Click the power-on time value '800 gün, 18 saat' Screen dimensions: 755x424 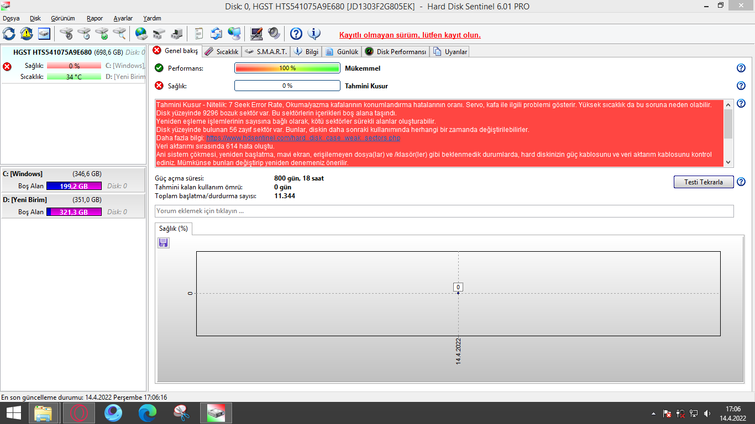click(x=299, y=178)
